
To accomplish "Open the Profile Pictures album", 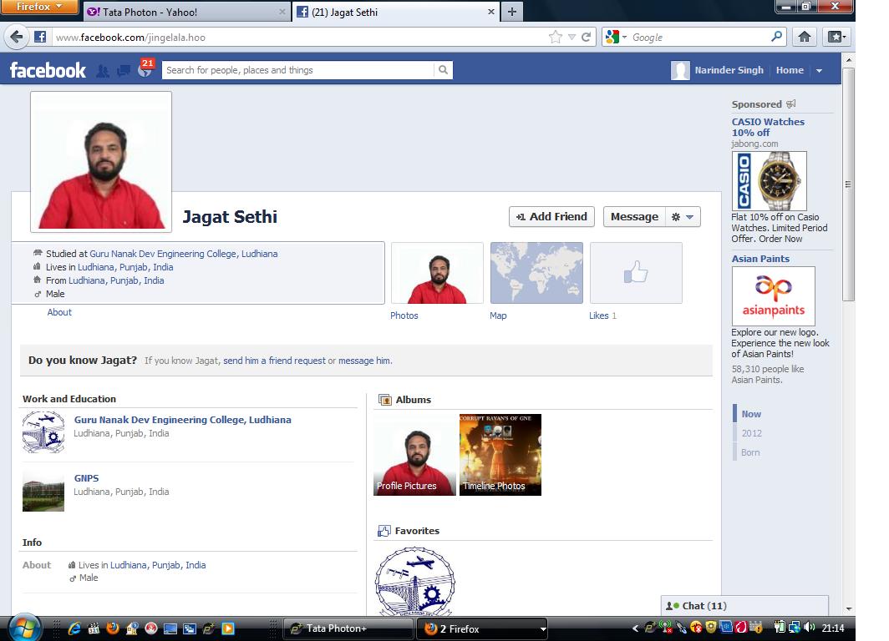I will pos(414,455).
